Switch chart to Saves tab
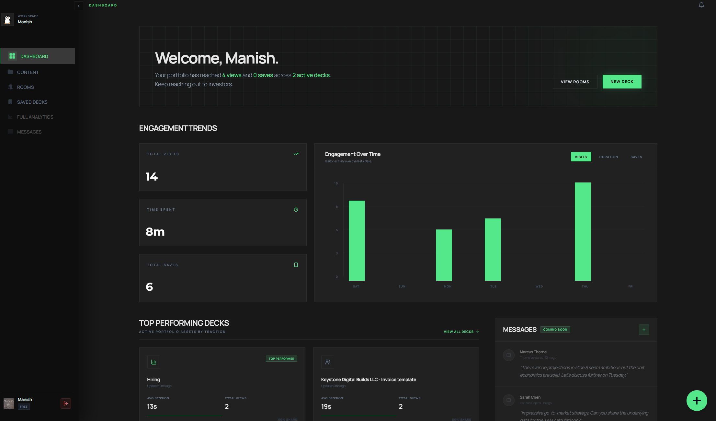Viewport: 716px width, 421px height. click(636, 157)
